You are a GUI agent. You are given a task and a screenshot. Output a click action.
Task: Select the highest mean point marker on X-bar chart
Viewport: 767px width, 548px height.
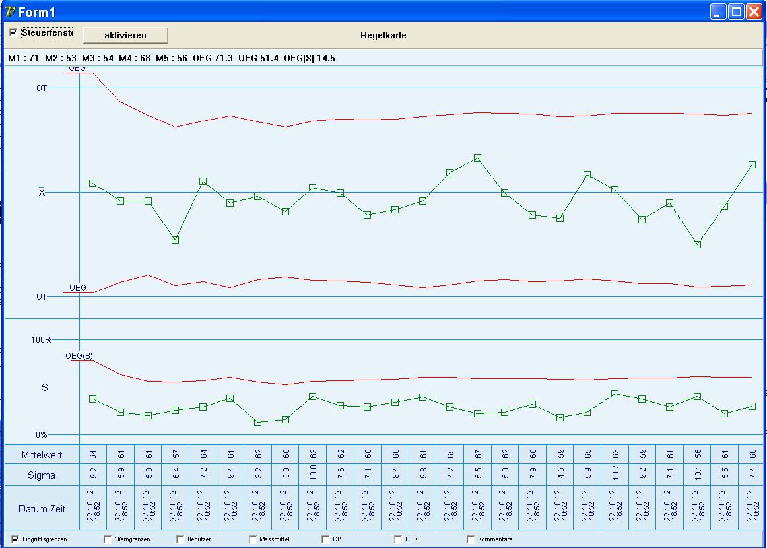477,158
